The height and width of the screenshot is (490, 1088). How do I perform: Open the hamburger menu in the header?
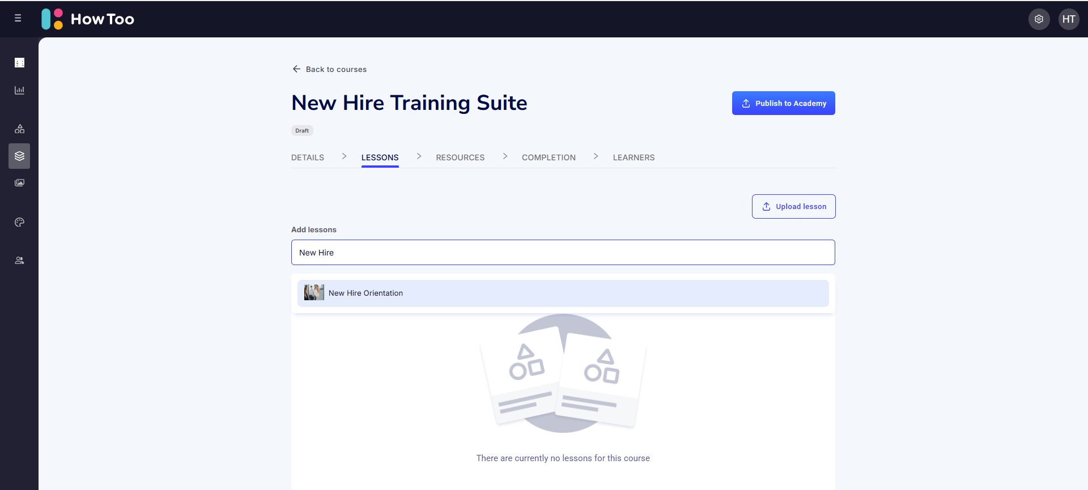(18, 19)
